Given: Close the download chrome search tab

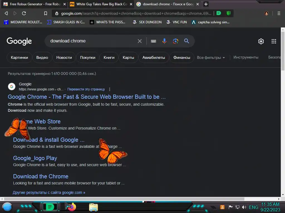Looking at the screenshot, I should pyautogui.click(x=198, y=4).
